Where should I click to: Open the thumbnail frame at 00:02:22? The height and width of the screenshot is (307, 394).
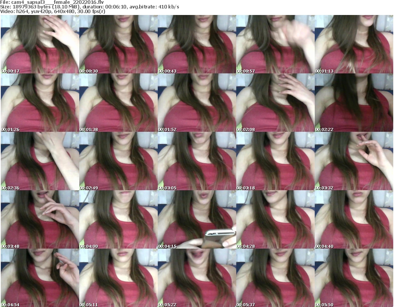[x=354, y=103]
